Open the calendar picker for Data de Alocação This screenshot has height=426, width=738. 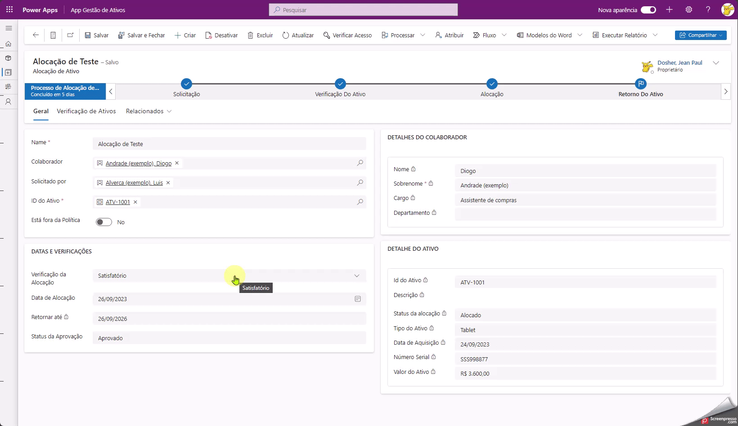(x=358, y=299)
